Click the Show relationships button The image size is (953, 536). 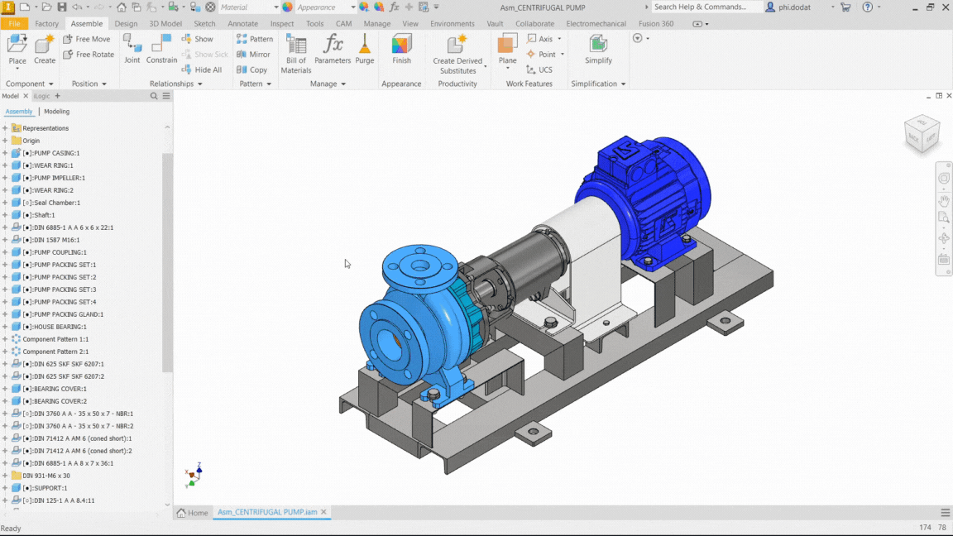point(198,39)
